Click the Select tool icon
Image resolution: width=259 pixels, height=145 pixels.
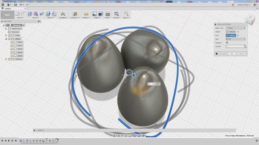point(126,14)
